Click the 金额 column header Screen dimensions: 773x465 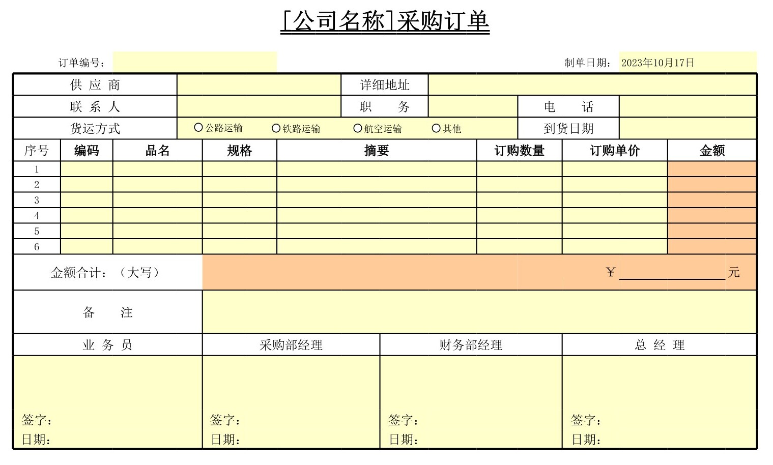tap(711, 151)
